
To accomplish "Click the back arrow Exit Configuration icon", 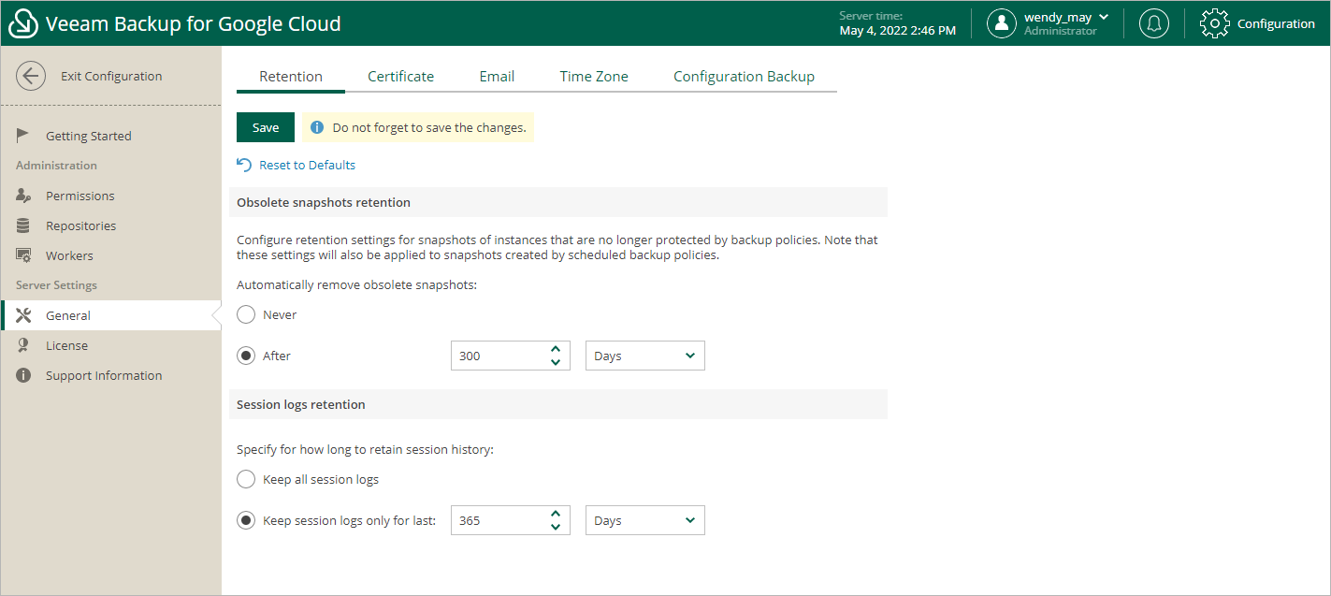I will 31,77.
